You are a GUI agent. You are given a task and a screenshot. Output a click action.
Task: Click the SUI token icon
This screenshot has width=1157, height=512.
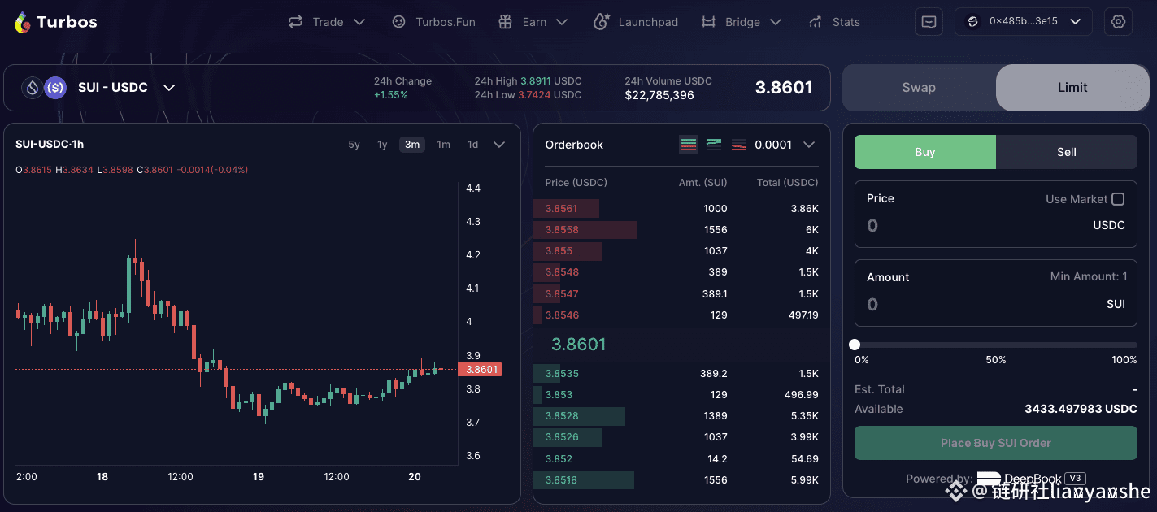click(x=33, y=87)
